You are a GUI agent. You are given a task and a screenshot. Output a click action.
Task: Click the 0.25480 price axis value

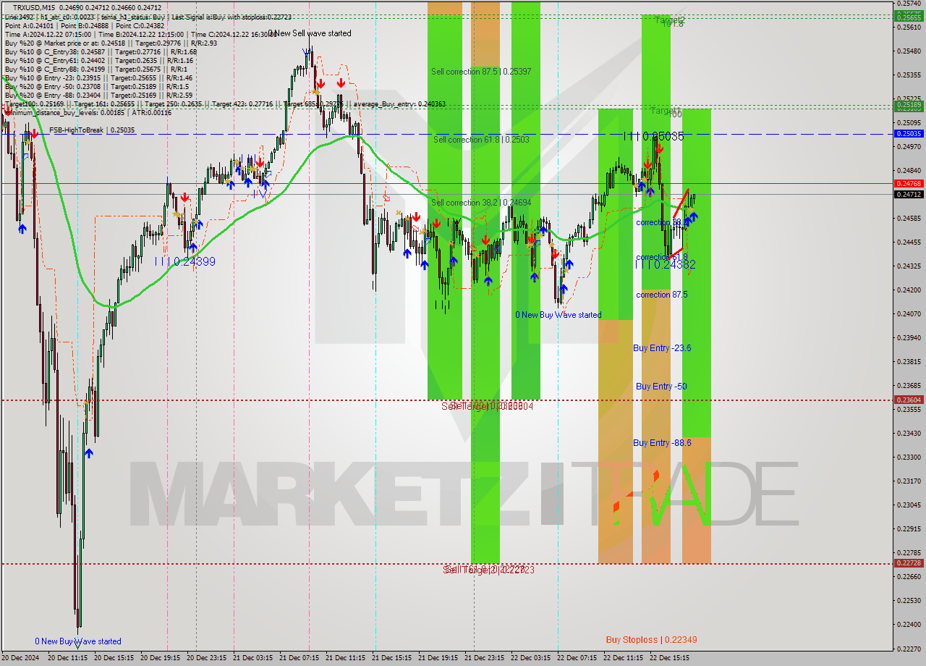pyautogui.click(x=909, y=51)
